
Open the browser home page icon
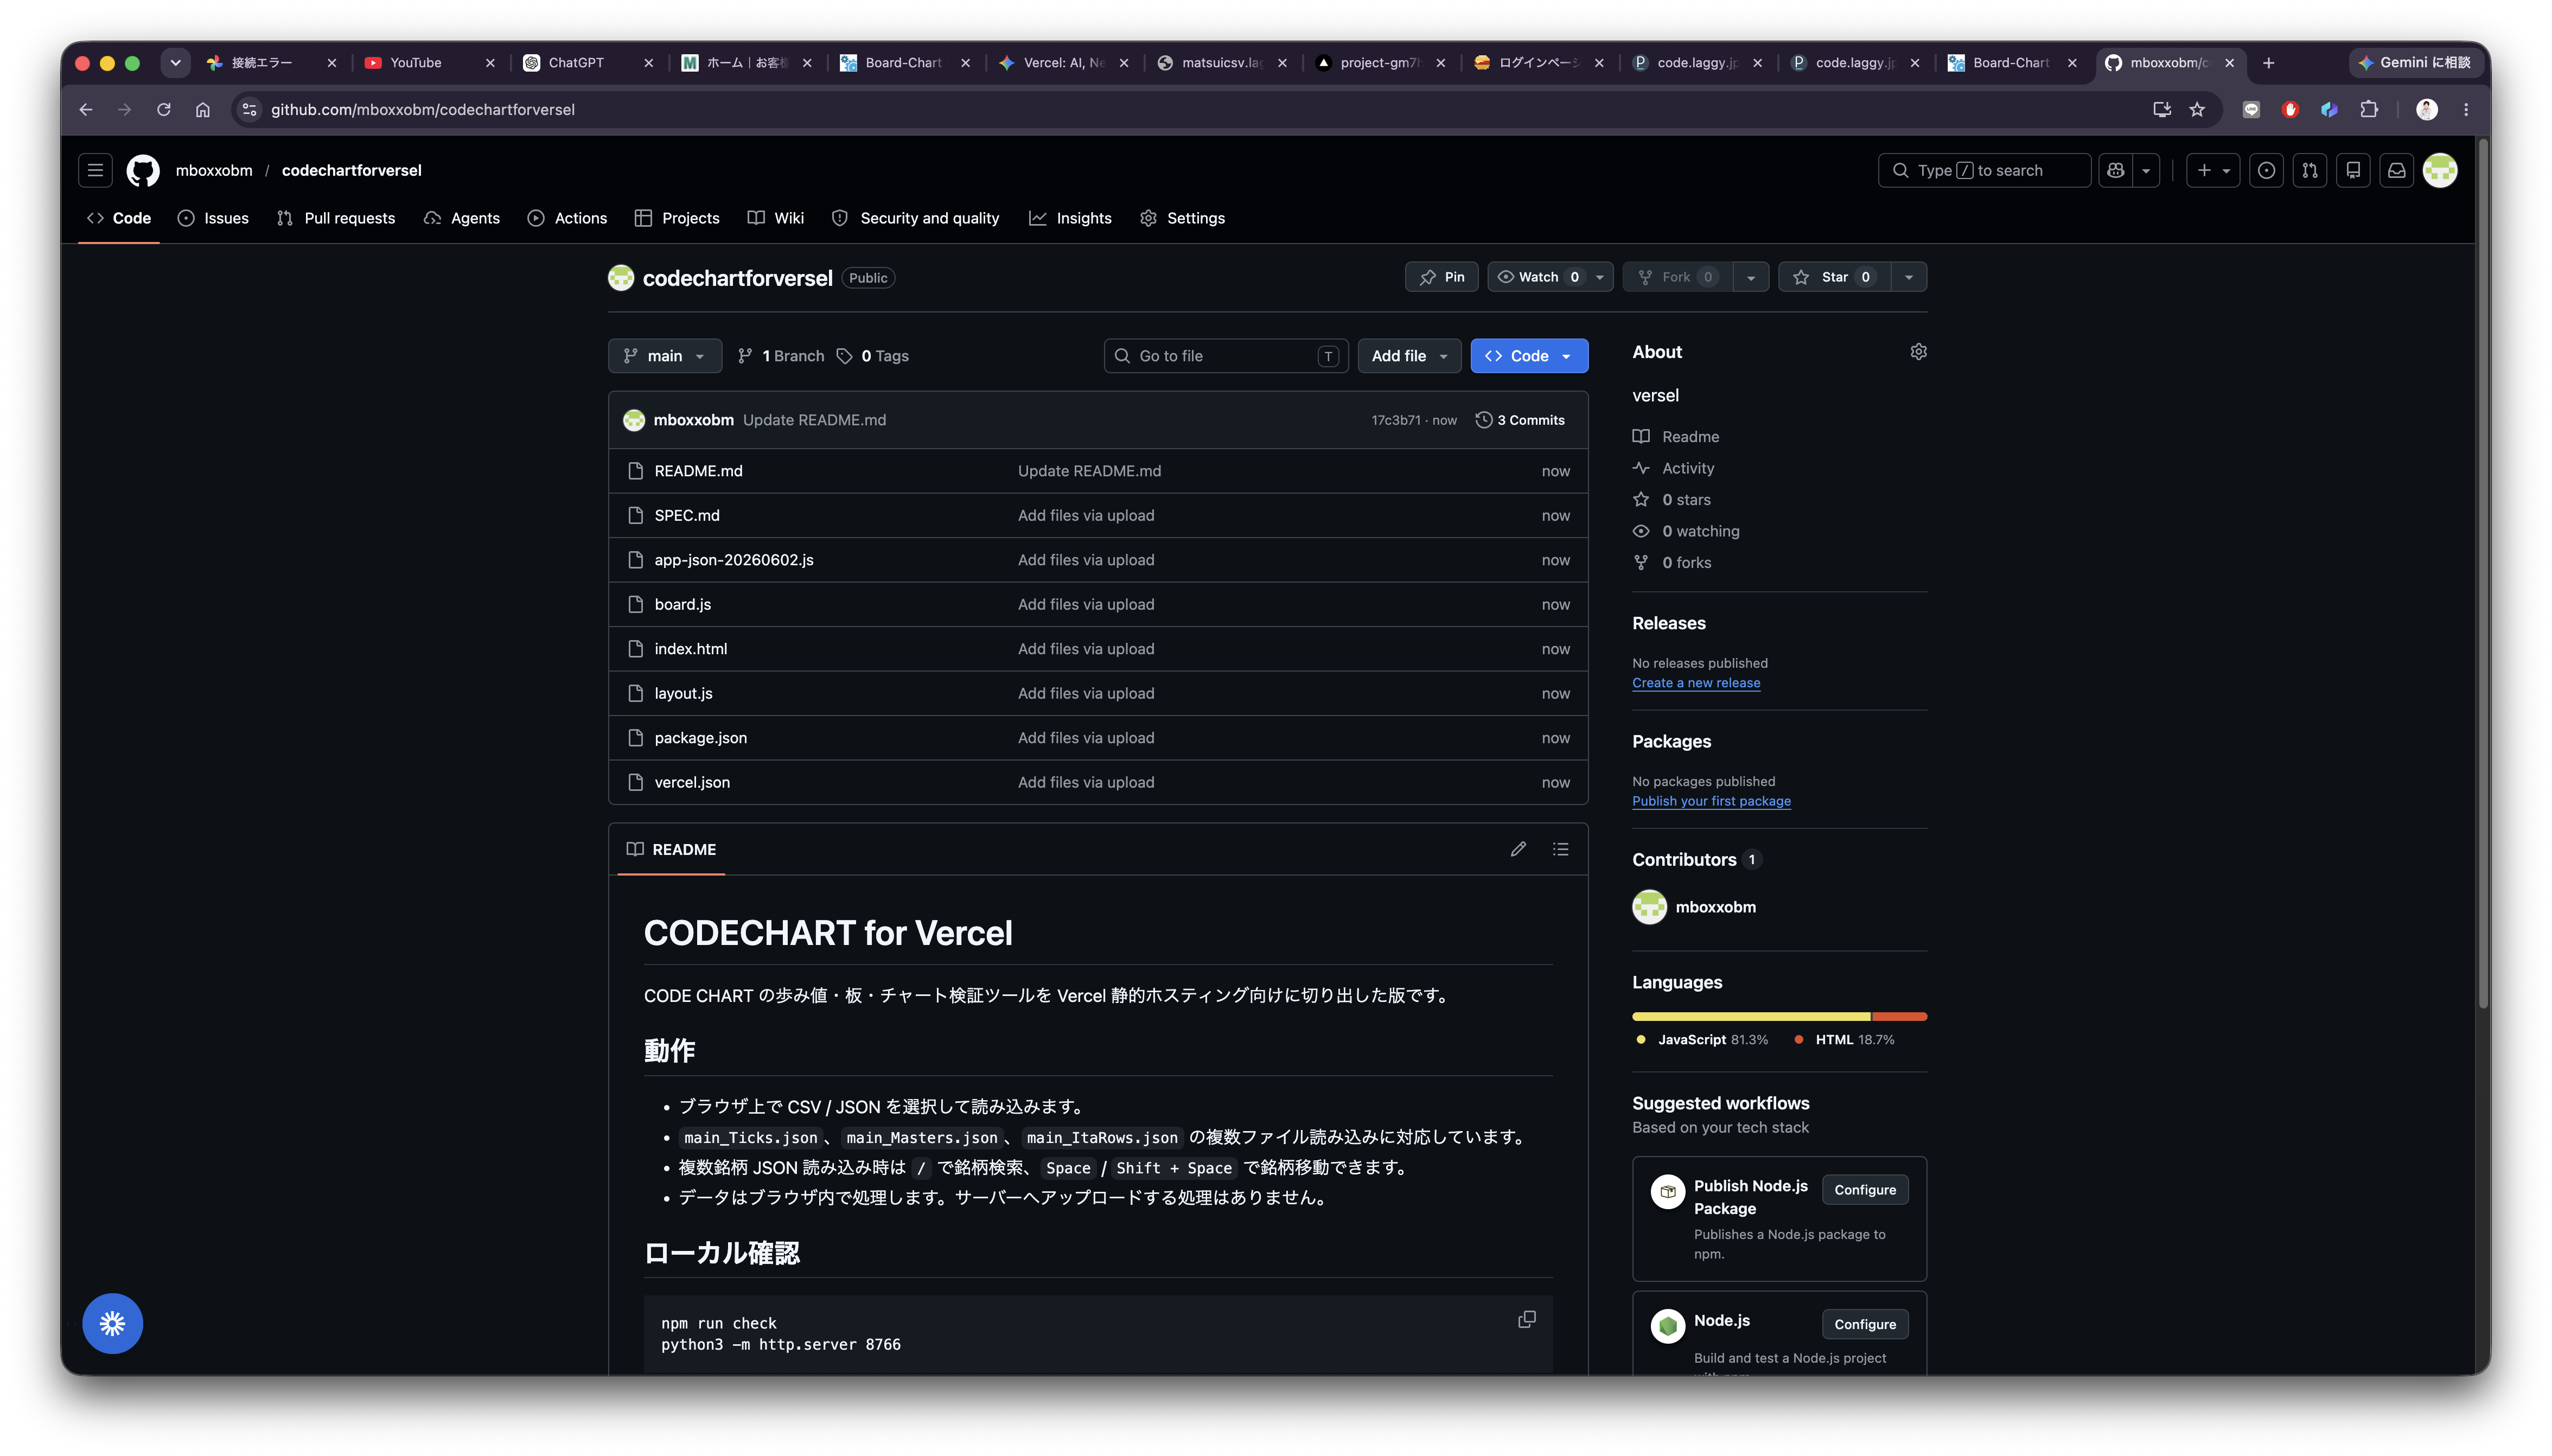(203, 110)
